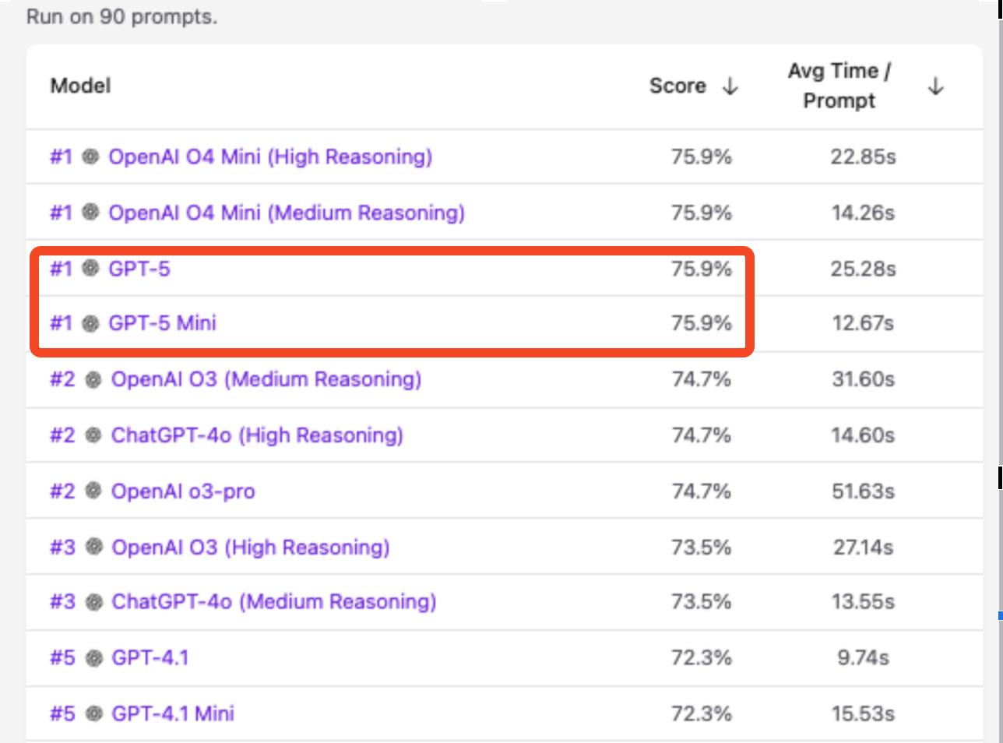This screenshot has width=1003, height=743.
Task: Click the Model column header
Action: [81, 86]
